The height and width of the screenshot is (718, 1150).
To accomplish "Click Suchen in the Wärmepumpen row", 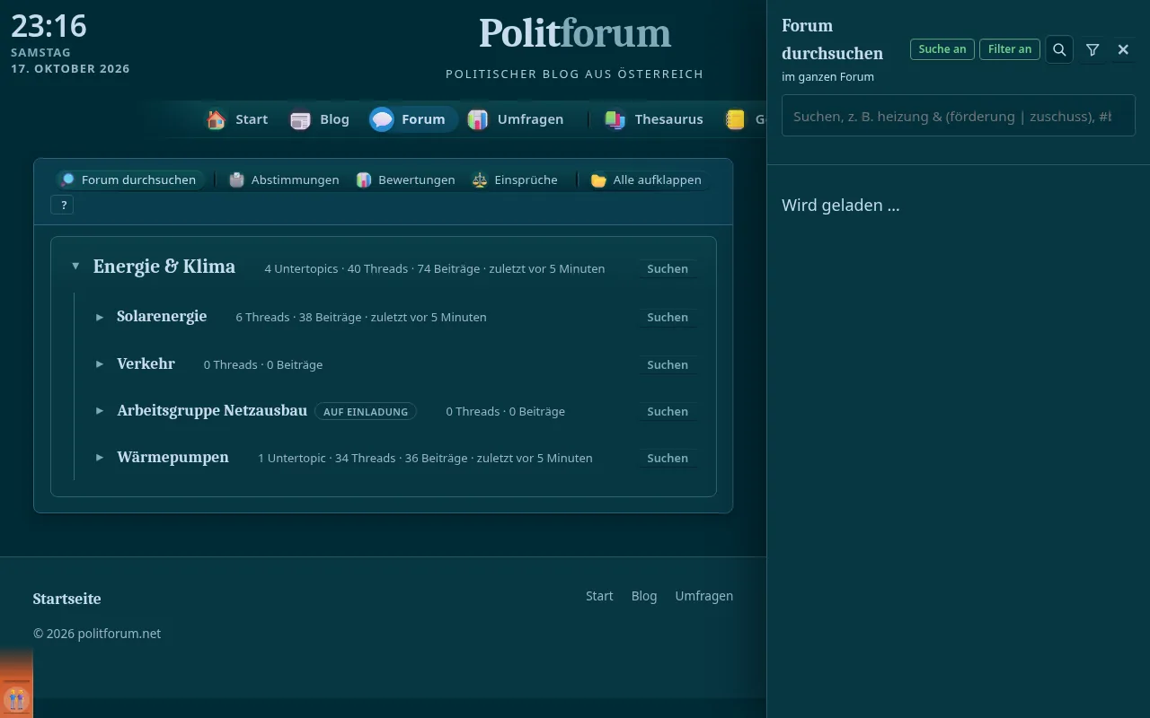I will 668,458.
